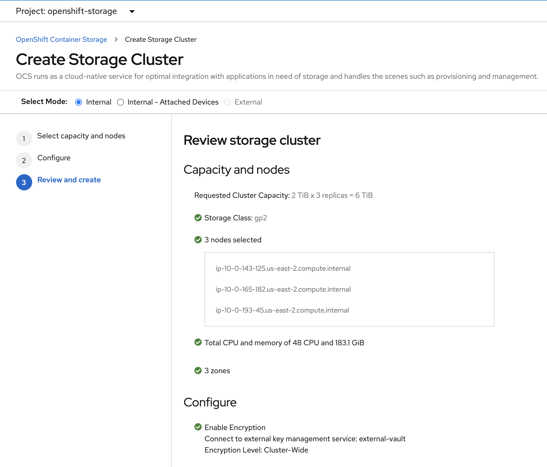
Task: Click node ip-10-0-143-125.us-east-2.compute.internal
Action: pos(283,268)
